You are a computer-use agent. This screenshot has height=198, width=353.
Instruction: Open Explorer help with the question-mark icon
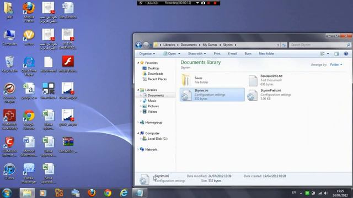pyautogui.click(x=346, y=54)
